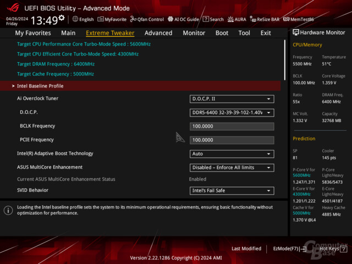Click the English language label
Viewport: 352px width, 264px height.
tap(86, 20)
